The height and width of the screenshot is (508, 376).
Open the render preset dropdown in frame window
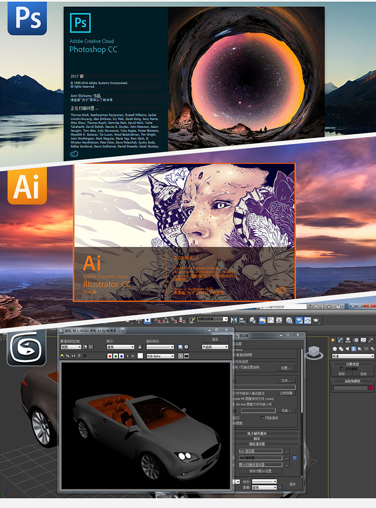(x=160, y=347)
